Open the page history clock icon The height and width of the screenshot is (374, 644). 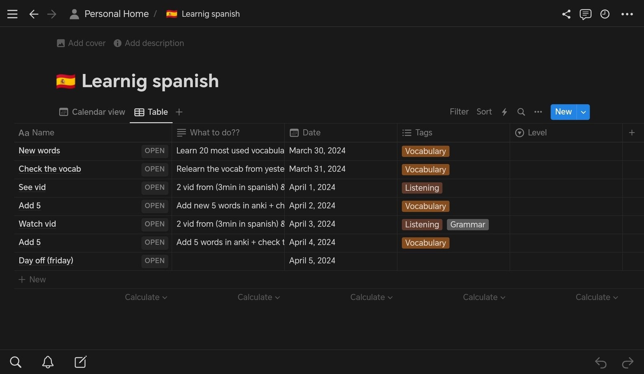click(x=605, y=14)
